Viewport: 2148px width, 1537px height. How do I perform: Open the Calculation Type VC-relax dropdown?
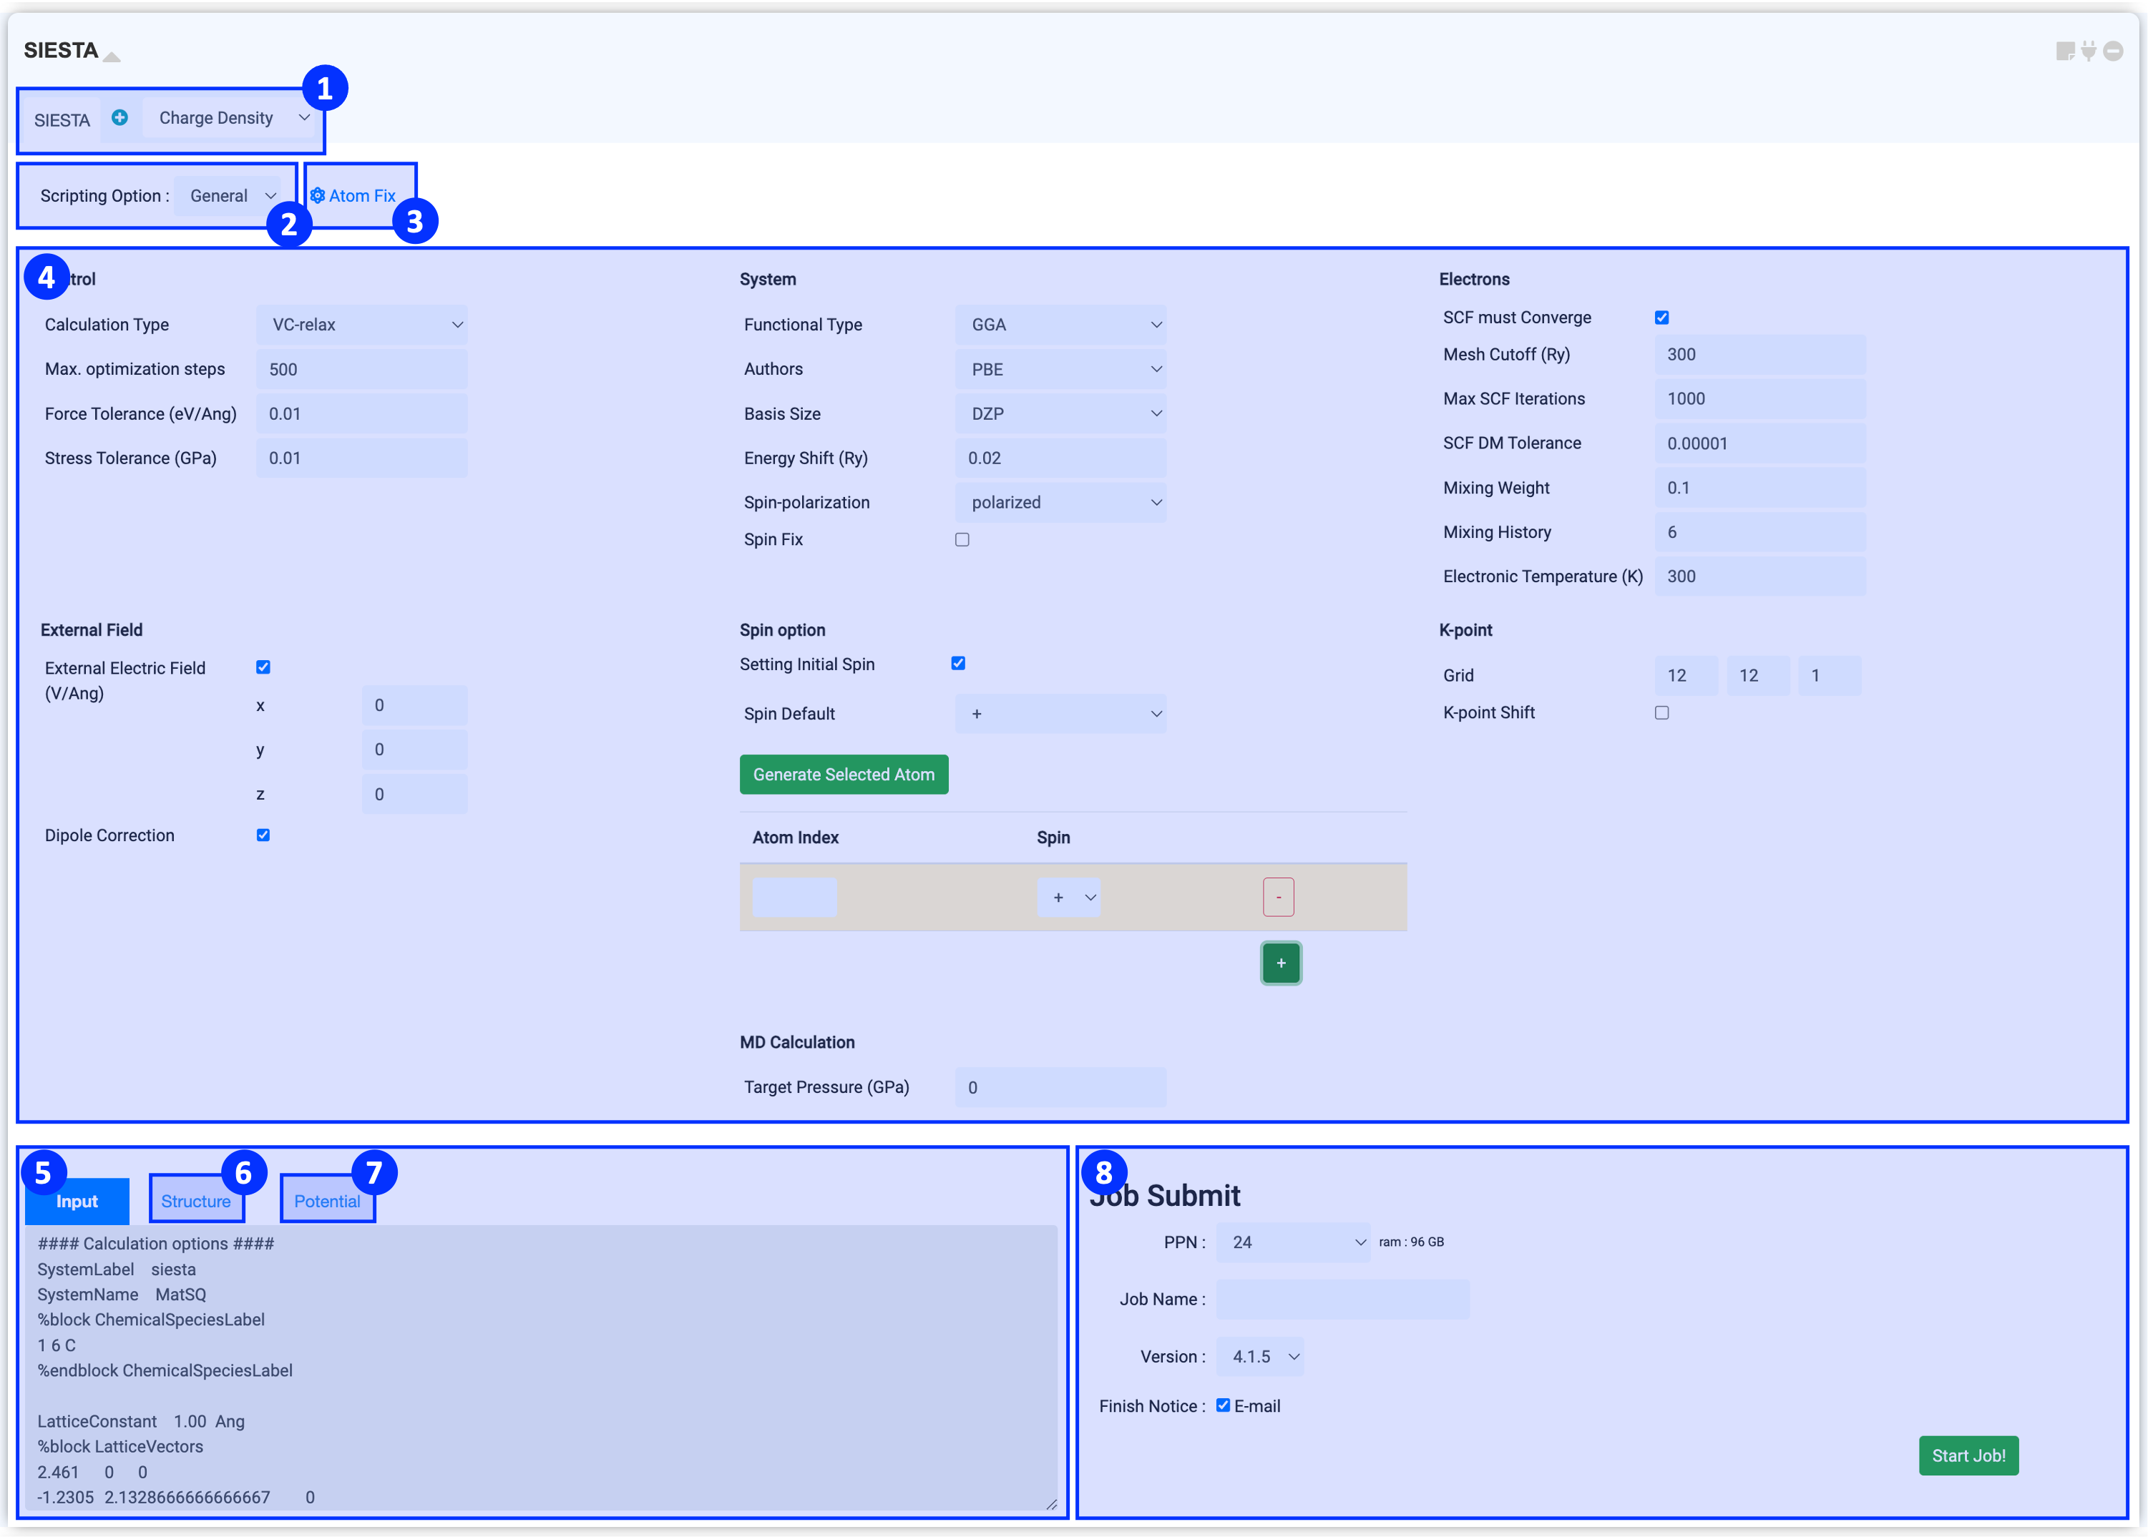coord(361,325)
